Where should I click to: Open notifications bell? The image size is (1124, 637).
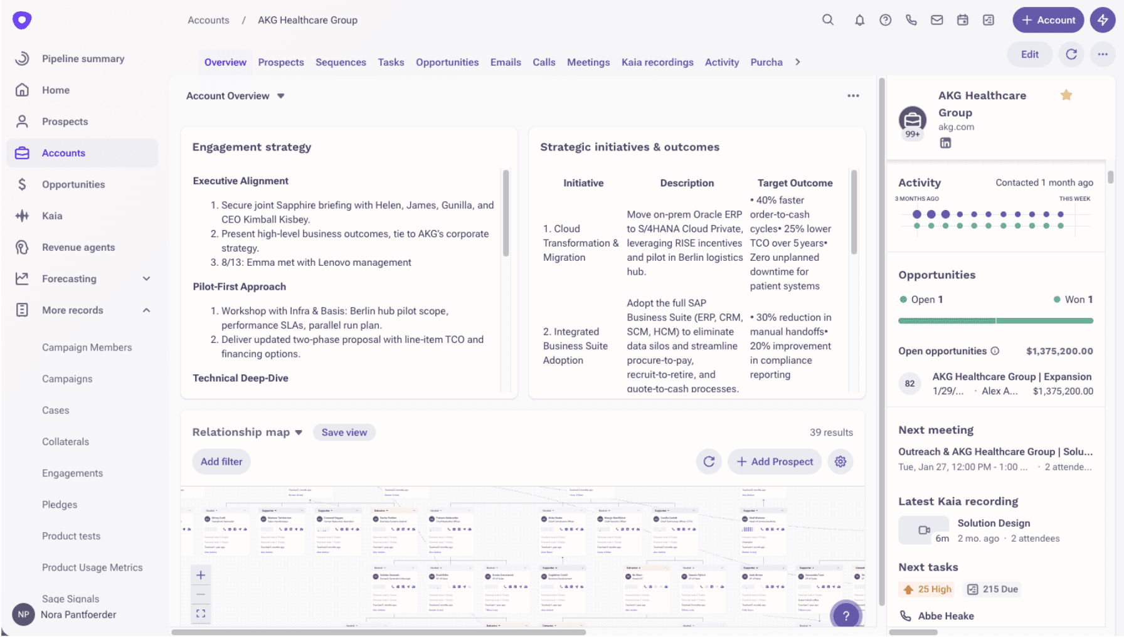tap(860, 19)
